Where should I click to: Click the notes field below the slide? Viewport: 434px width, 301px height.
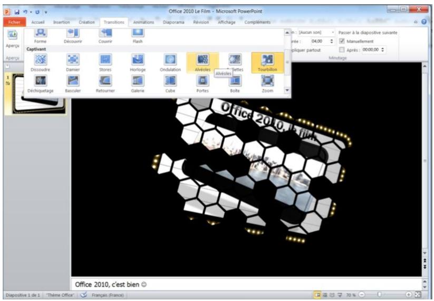pyautogui.click(x=246, y=285)
